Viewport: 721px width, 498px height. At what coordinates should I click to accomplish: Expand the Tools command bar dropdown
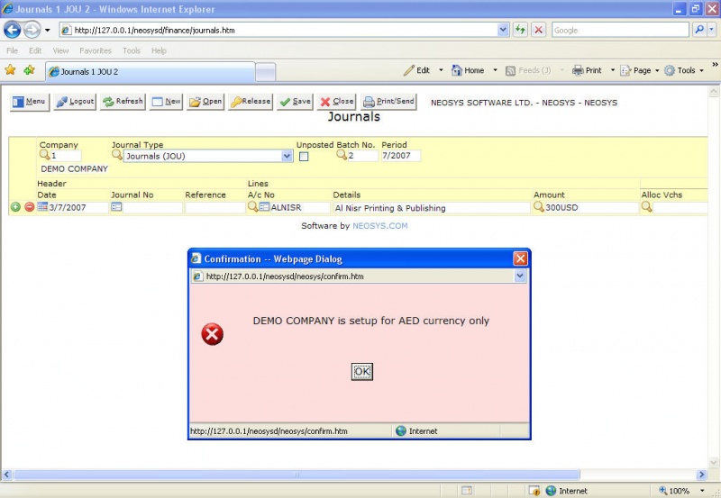pyautogui.click(x=702, y=70)
